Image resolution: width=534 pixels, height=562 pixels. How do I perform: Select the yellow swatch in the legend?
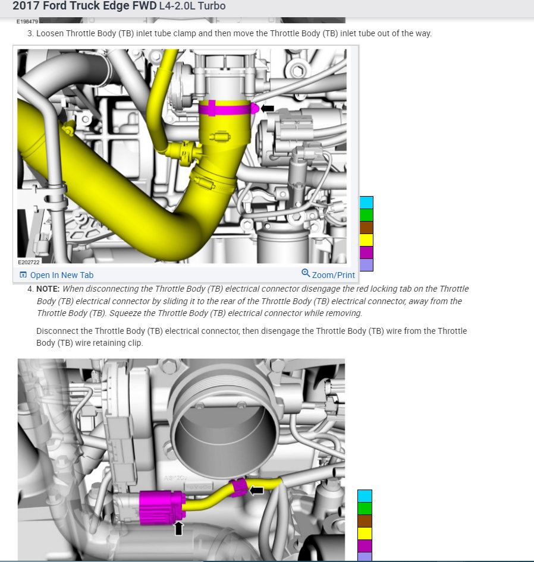pyautogui.click(x=367, y=240)
